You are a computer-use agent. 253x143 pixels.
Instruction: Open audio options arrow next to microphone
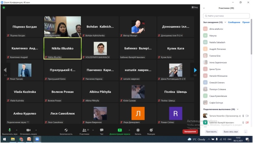pyautogui.click(x=17, y=130)
